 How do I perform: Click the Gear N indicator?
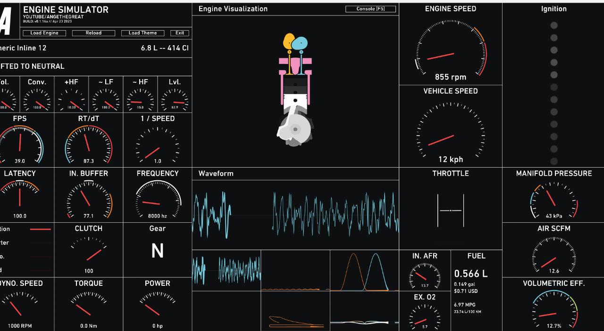pos(157,251)
